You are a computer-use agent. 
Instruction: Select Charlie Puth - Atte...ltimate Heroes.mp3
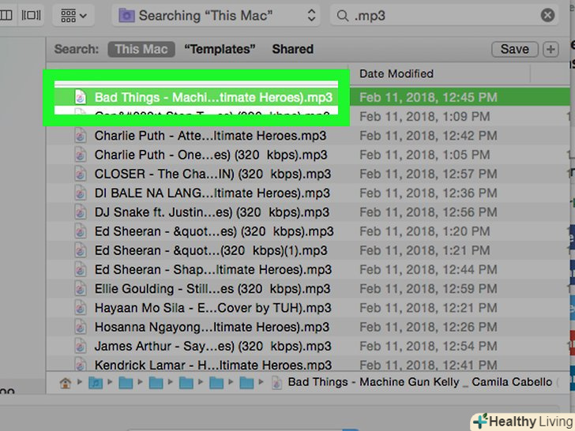coord(210,136)
